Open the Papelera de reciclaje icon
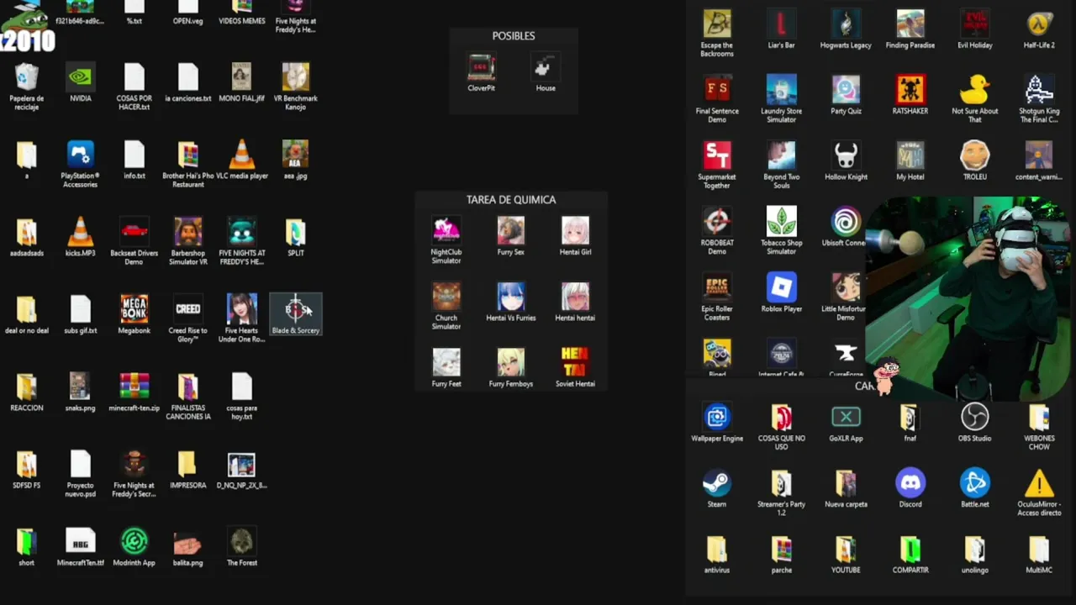Viewport: 1076px width, 605px height. point(27,77)
